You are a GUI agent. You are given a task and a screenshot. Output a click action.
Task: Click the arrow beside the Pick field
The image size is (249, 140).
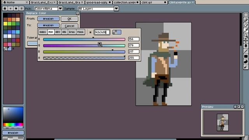click(x=60, y=9)
